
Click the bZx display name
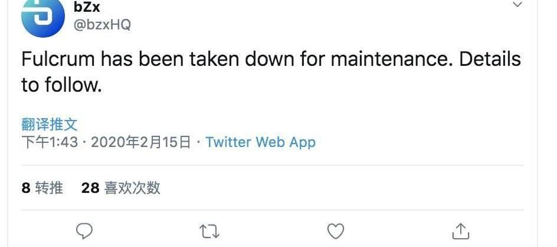(x=87, y=7)
